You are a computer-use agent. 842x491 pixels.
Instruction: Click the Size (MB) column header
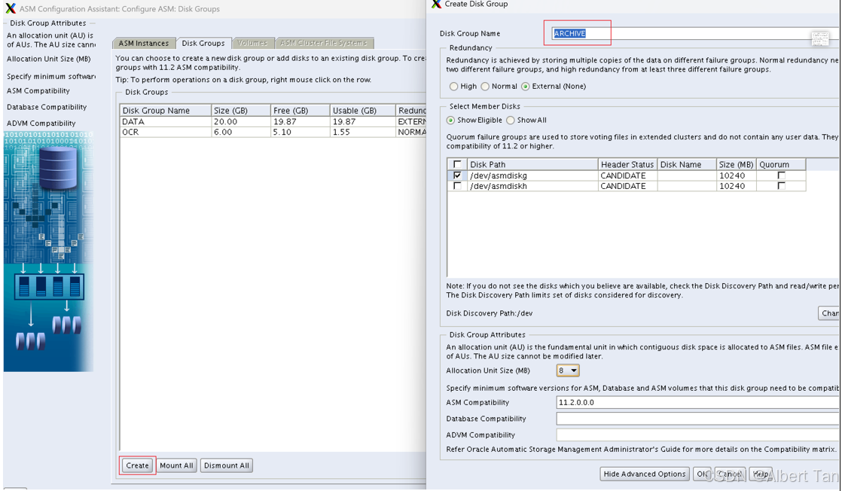point(737,164)
